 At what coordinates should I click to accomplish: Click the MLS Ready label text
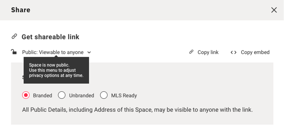click(124, 95)
